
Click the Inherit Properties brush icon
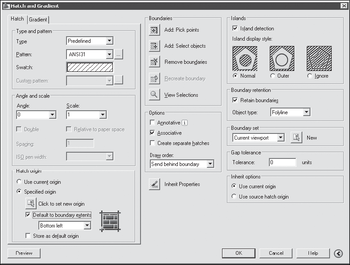pyautogui.click(x=154, y=184)
